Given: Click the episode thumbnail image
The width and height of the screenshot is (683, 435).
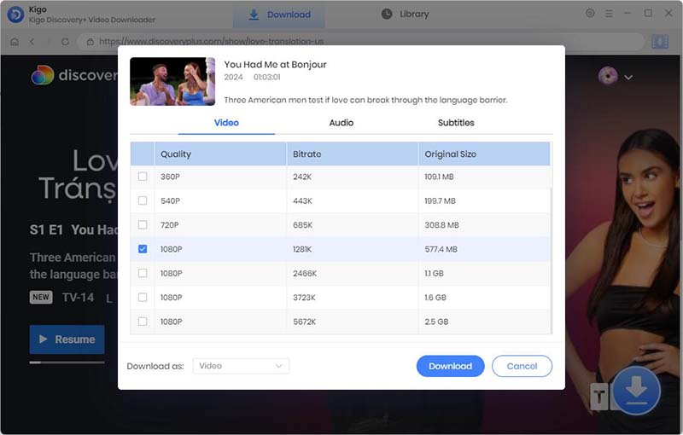Looking at the screenshot, I should point(172,81).
